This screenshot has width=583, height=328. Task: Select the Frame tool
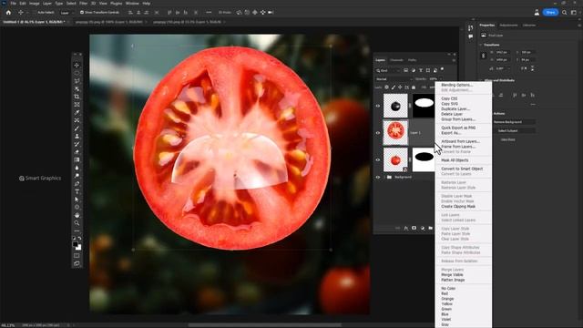coord(77,105)
